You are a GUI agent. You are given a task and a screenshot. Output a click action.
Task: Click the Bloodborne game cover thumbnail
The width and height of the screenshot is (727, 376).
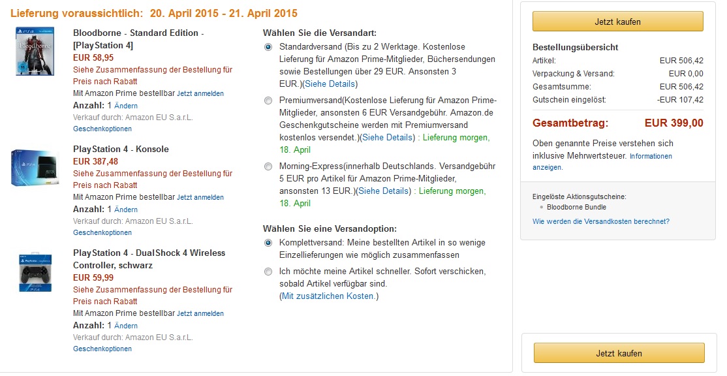tap(35, 51)
